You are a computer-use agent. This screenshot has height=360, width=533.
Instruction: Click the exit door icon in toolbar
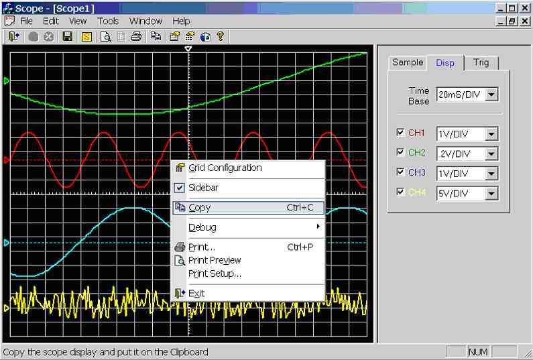13,36
